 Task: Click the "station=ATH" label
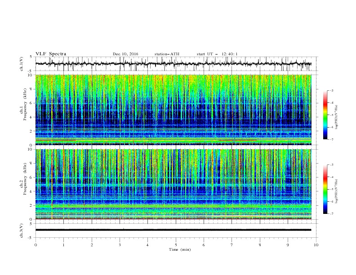click(x=167, y=54)
